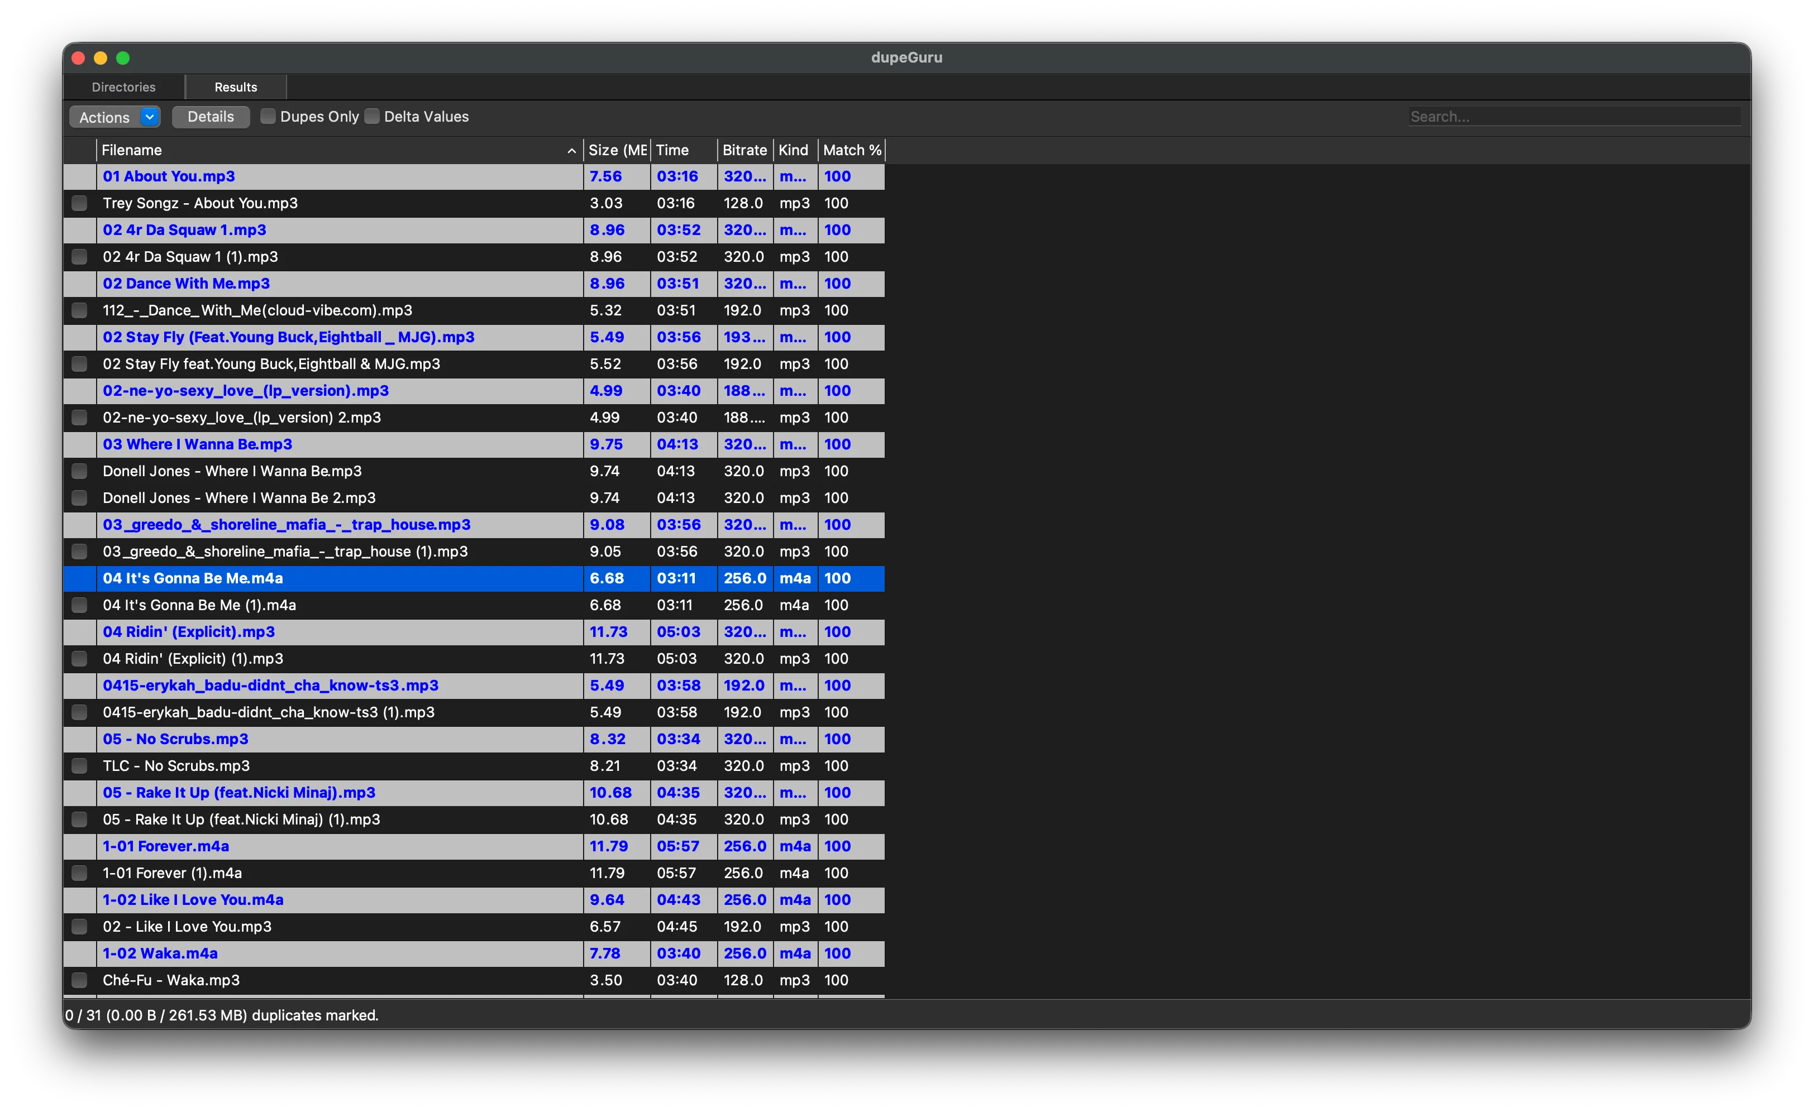Image resolution: width=1814 pixels, height=1112 pixels.
Task: Mark TLC - No Scrubs.mp3 checkbox
Action: click(x=79, y=766)
